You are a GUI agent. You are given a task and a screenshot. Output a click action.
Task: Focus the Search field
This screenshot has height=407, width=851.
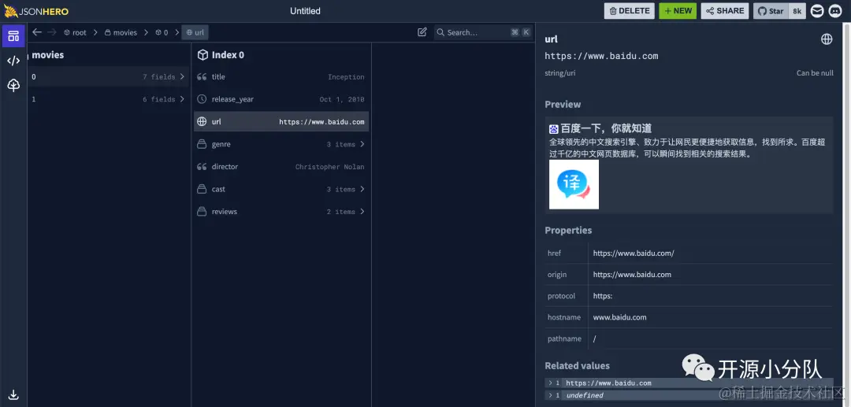click(483, 32)
